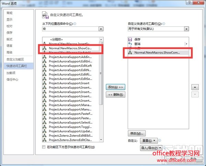Viewport: 206px width, 166px height.
Task: Open the Import/Export dropdown
Action: [151, 148]
